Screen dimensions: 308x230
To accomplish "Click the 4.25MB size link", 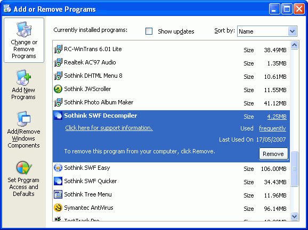I will pos(277,117).
